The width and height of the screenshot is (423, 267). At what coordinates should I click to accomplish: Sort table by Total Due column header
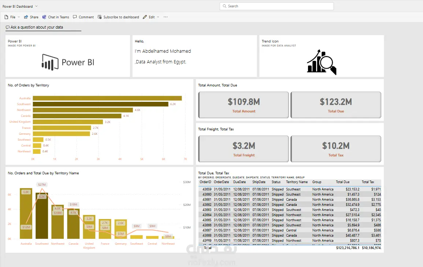342,182
